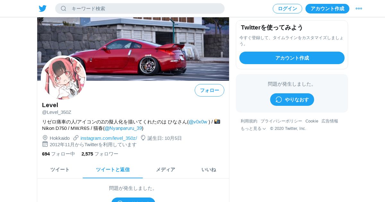Open the 2,575 フォロワー followers list
This screenshot has height=202, width=385.
100,154
